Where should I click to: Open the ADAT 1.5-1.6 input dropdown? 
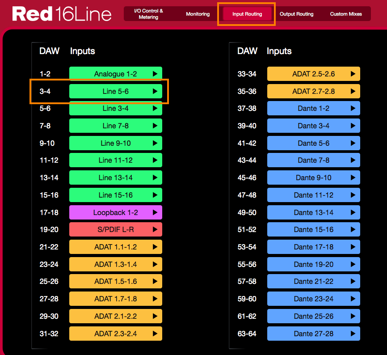click(115, 281)
